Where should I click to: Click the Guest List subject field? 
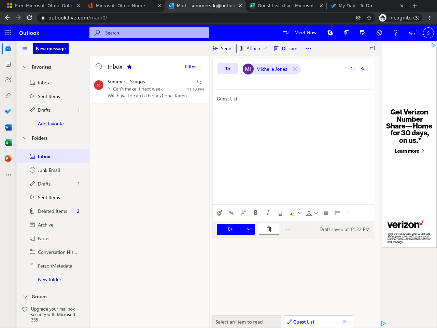tap(293, 99)
